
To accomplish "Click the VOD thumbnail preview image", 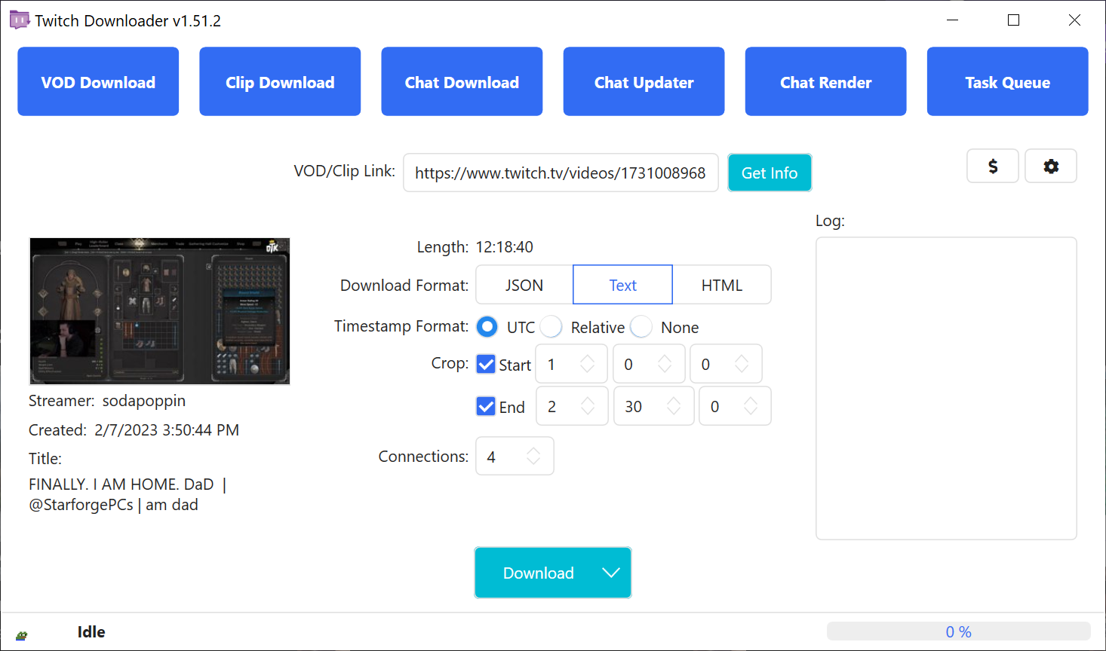I will point(159,311).
